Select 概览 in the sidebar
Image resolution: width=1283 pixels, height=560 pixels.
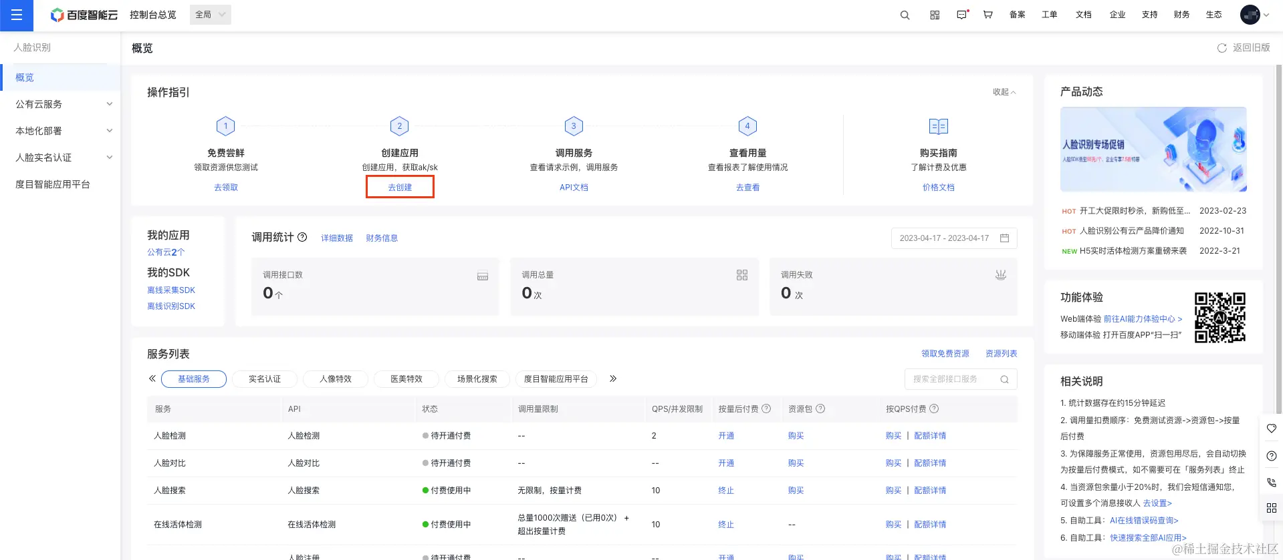[60, 77]
